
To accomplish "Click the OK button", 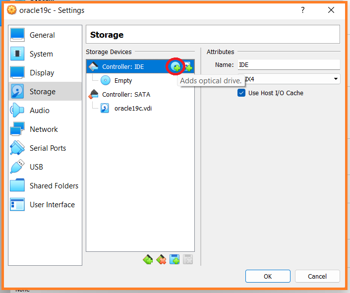I will coord(268,276).
